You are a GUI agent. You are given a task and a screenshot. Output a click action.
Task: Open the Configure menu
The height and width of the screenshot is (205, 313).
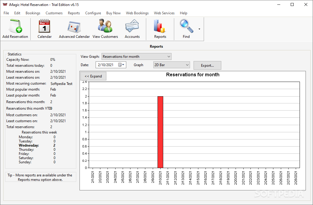pos(93,13)
